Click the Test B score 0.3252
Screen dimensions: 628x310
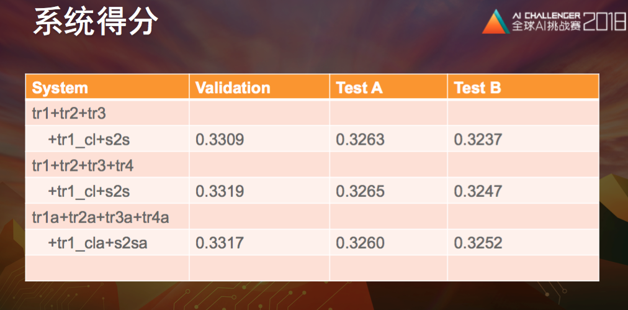point(478,244)
